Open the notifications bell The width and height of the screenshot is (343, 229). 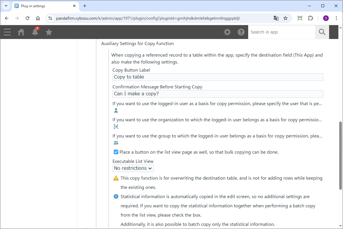coord(35,32)
